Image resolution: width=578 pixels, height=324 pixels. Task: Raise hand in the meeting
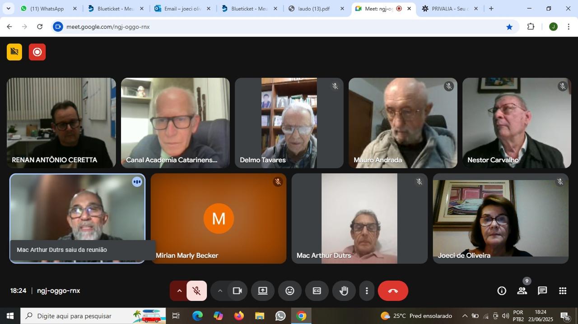[x=344, y=291]
